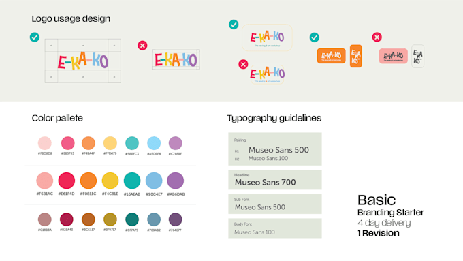This screenshot has height=261, width=463.
Task: Select the tall orange vertical logo badge
Action: (356, 56)
